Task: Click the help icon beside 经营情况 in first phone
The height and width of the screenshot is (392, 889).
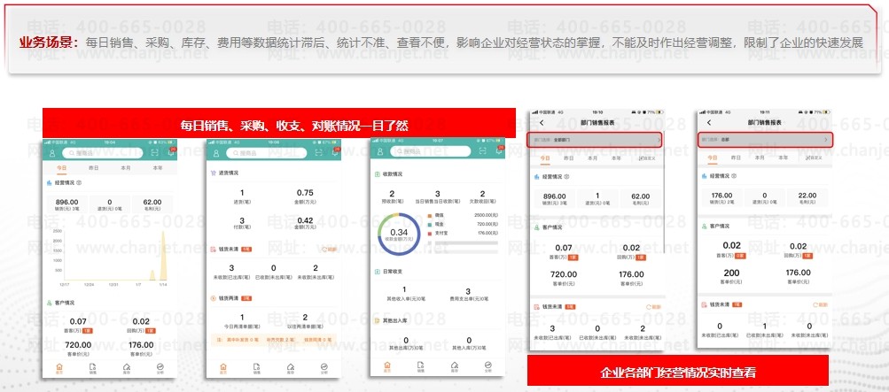Action: pos(80,183)
